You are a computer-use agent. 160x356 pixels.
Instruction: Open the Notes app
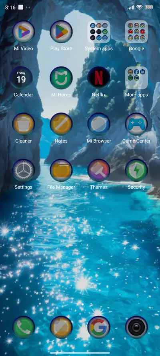[x=61, y=124]
